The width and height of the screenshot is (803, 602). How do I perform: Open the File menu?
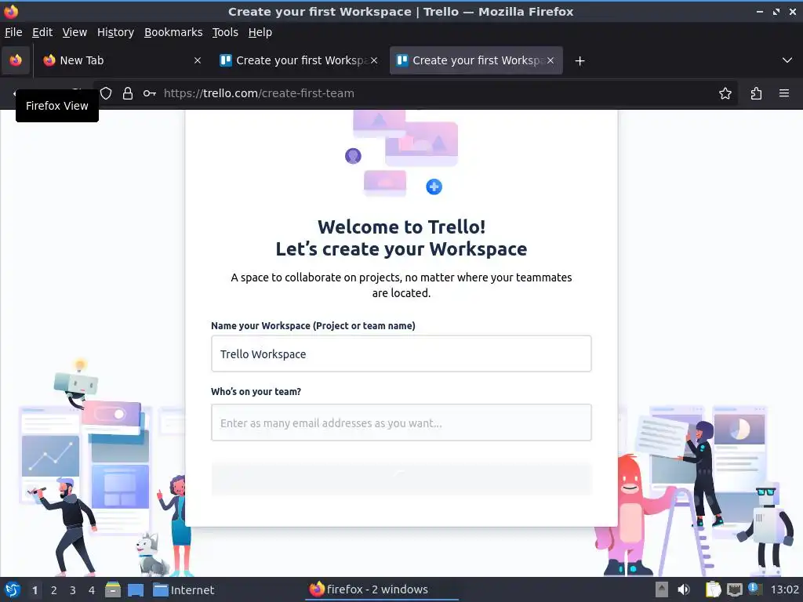pyautogui.click(x=13, y=32)
